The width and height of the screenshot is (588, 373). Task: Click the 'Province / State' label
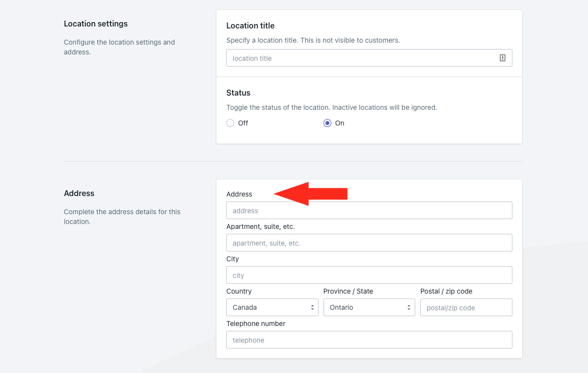[348, 291]
